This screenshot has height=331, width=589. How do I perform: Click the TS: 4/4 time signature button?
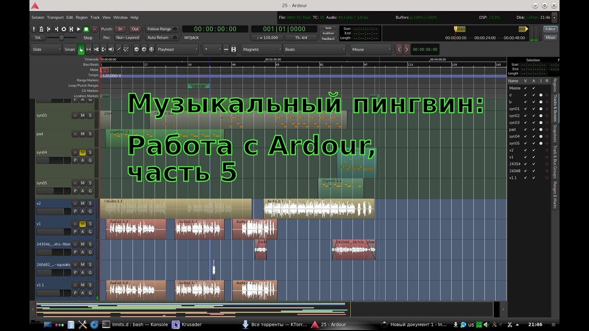301,38
